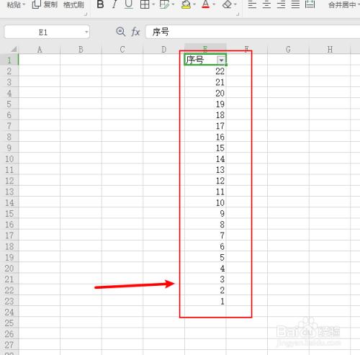Click the cell containing 16
This screenshot has height=355, width=360.
pyautogui.click(x=205, y=137)
